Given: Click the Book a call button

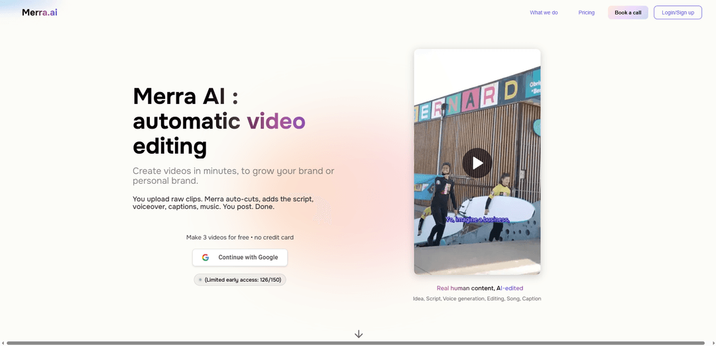Looking at the screenshot, I should (x=627, y=13).
